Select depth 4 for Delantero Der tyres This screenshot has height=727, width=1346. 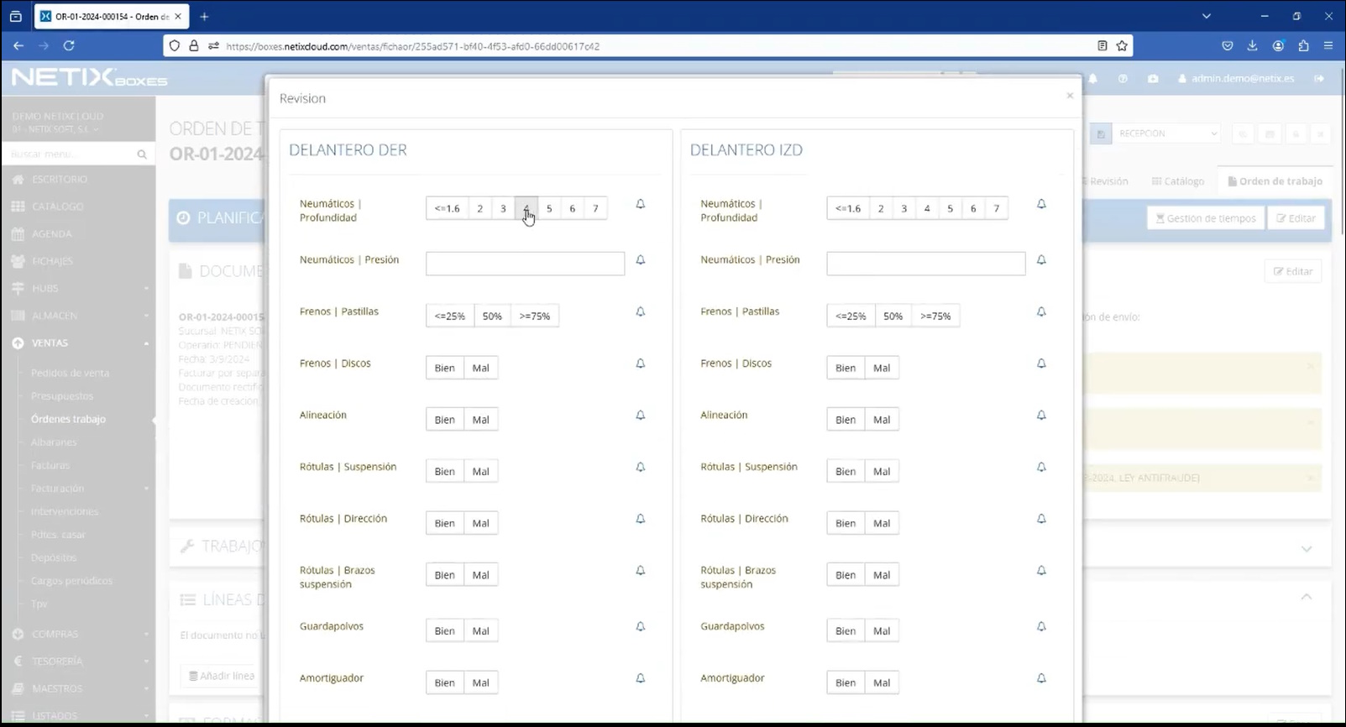click(526, 208)
